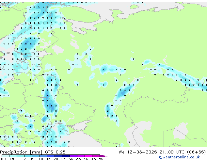This screenshot has width=207, height=160.
Task: Choose the 40–45 mm magenta legend swatch
Action: [88, 156]
